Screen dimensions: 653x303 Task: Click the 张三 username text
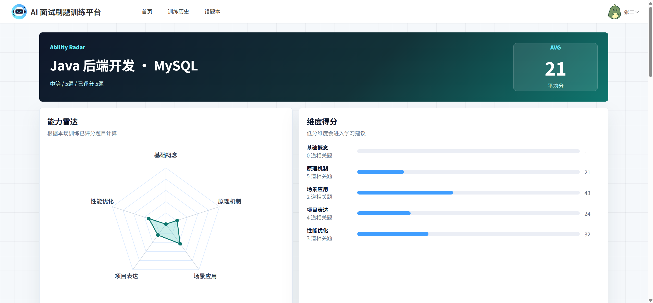(629, 12)
